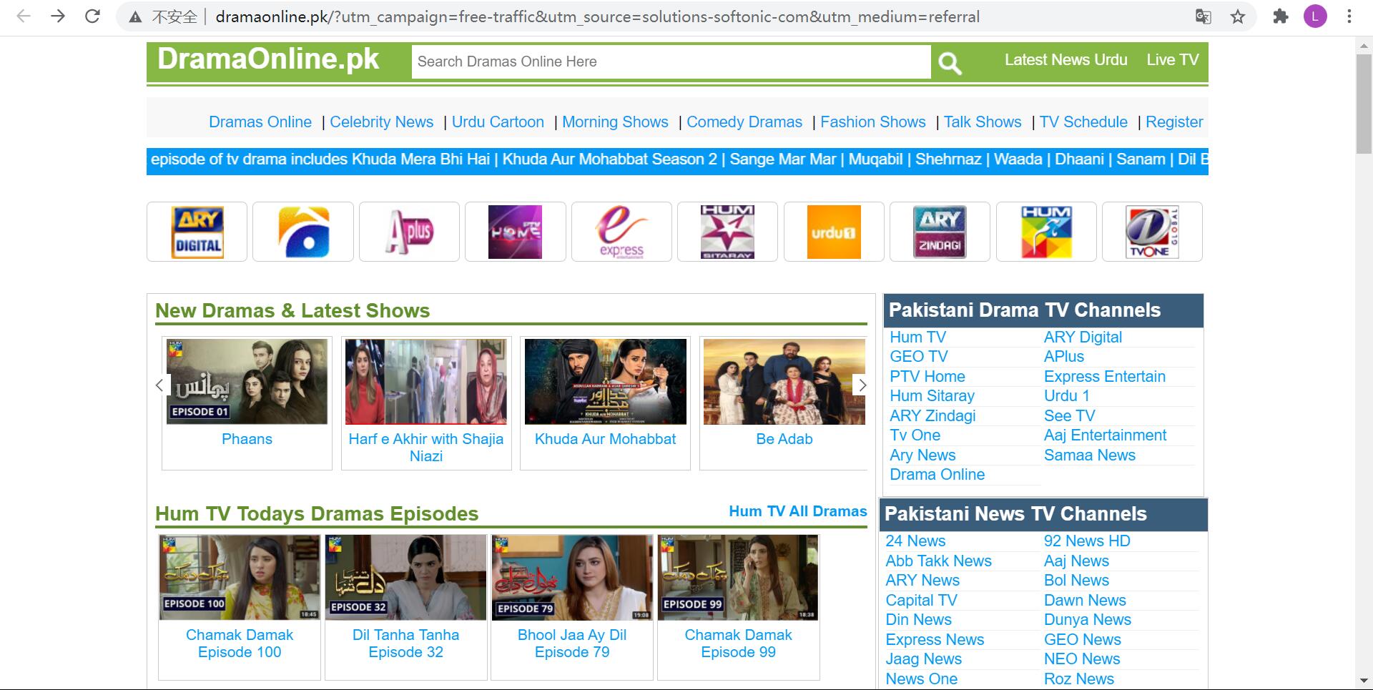Viewport: 1373px width, 690px height.
Task: Open Google Translate in the address bar
Action: pos(1204,16)
